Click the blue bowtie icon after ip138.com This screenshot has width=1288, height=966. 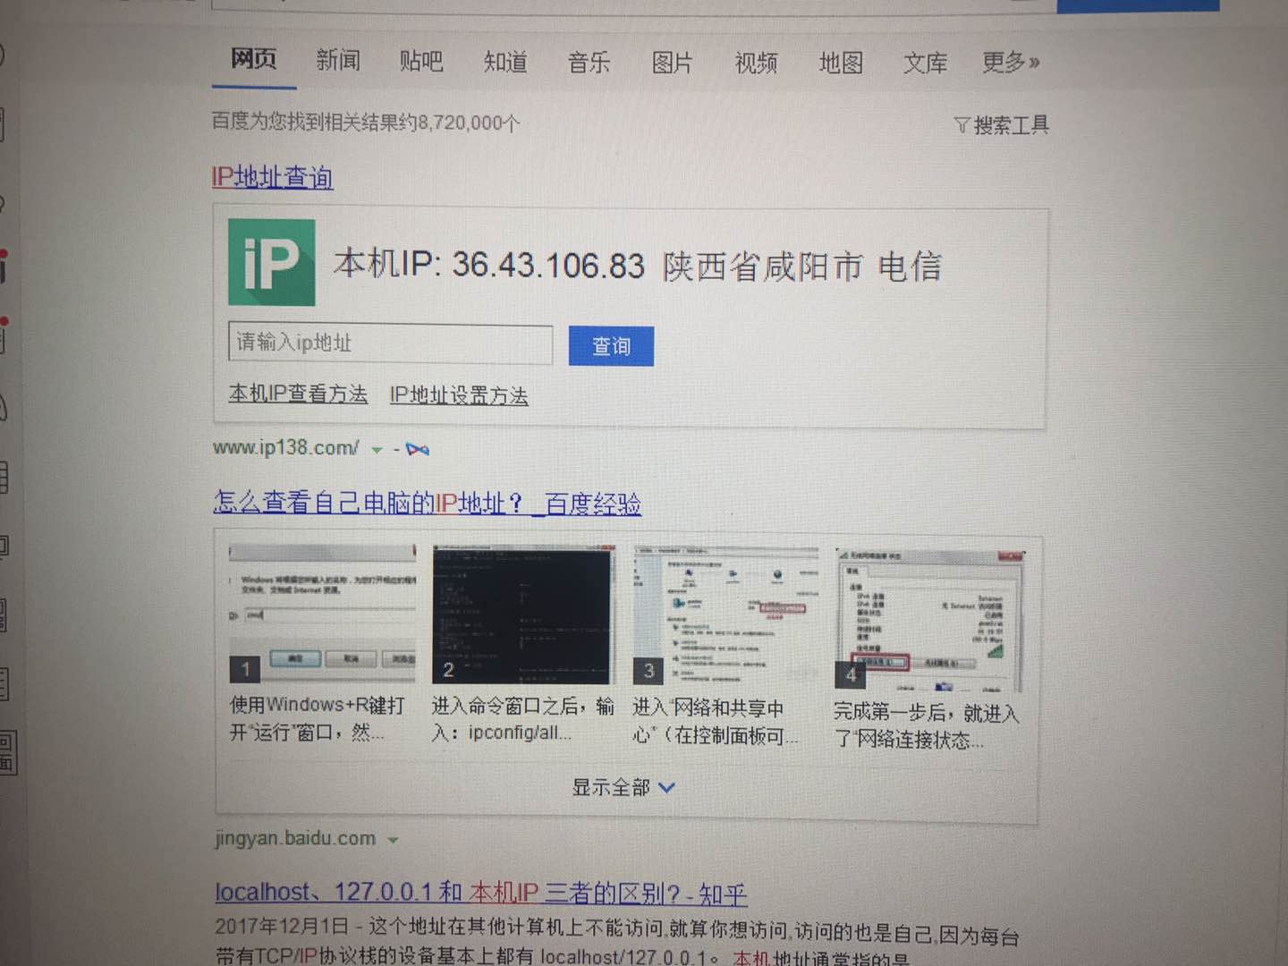pos(417,450)
